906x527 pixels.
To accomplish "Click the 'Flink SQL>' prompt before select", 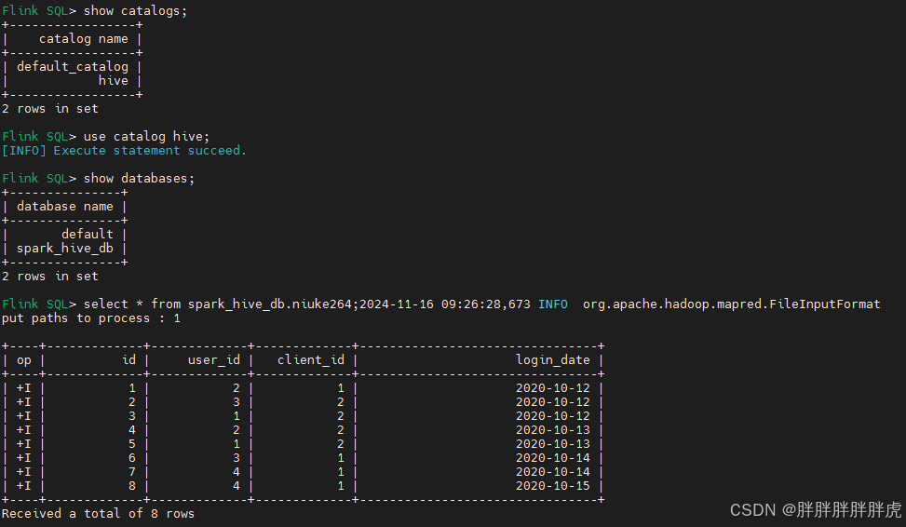I will 39,304.
